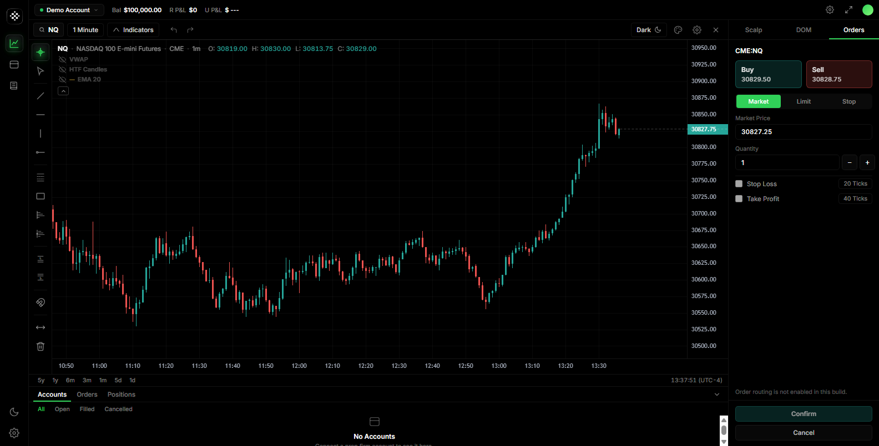Toggle EMA 20 indicator visibility
Viewport: 879px width, 446px height.
[62, 79]
